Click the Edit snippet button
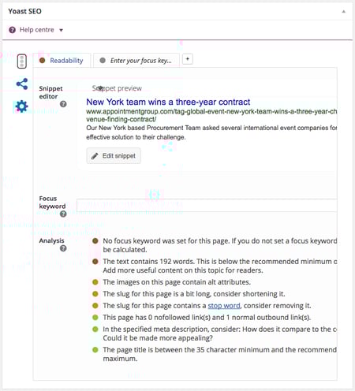The image size is (355, 391). 114,156
